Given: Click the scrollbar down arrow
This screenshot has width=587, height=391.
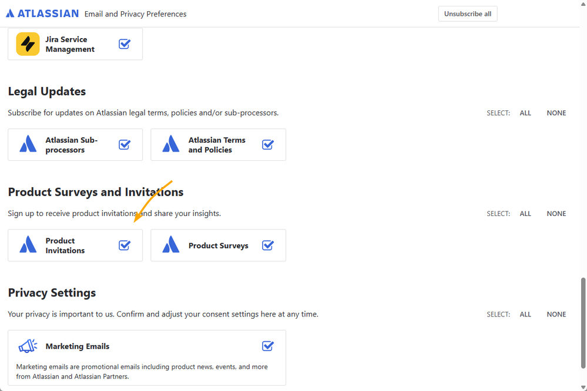Looking at the screenshot, I should click(x=583, y=387).
